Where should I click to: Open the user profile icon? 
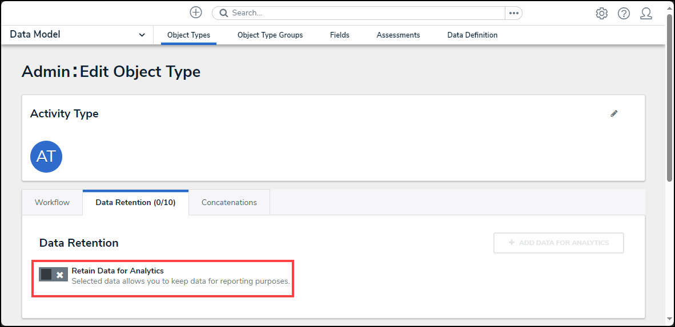[x=646, y=13]
